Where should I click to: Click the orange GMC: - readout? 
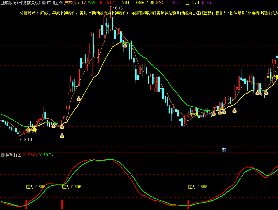[x=162, y=3]
